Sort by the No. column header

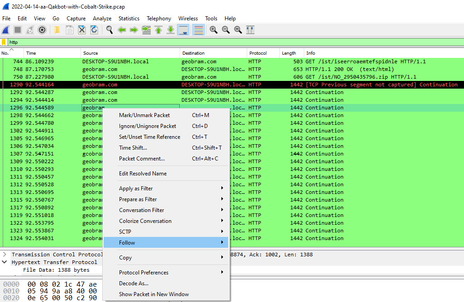(x=12, y=53)
